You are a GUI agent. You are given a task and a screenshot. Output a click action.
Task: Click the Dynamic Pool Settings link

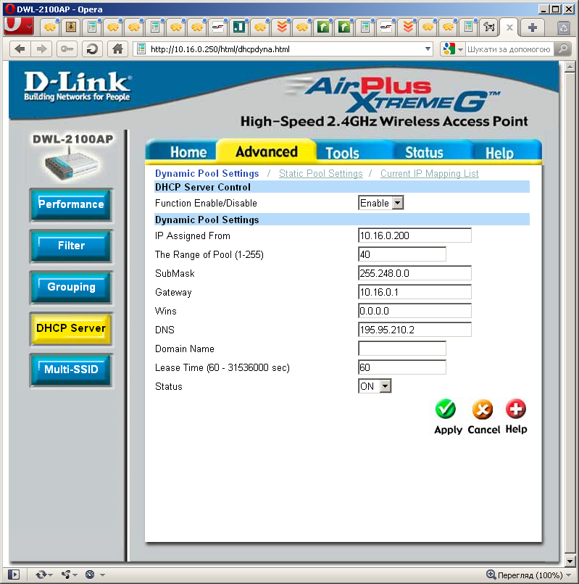coord(207,174)
